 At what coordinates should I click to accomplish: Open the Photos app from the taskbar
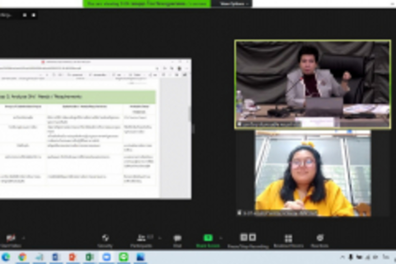141,257
